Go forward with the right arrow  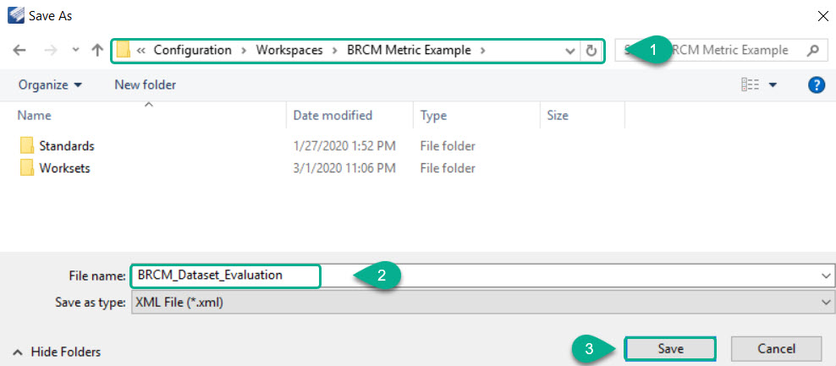[x=51, y=51]
